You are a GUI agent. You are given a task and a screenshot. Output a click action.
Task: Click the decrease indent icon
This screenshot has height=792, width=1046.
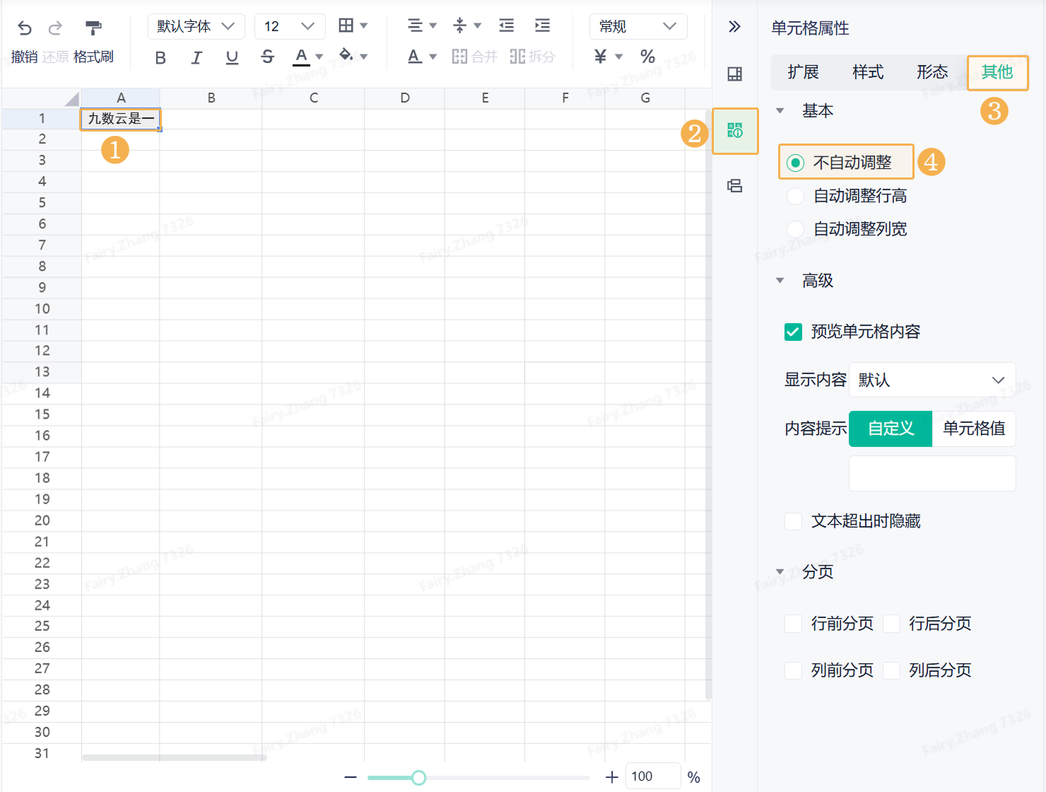[x=507, y=25]
